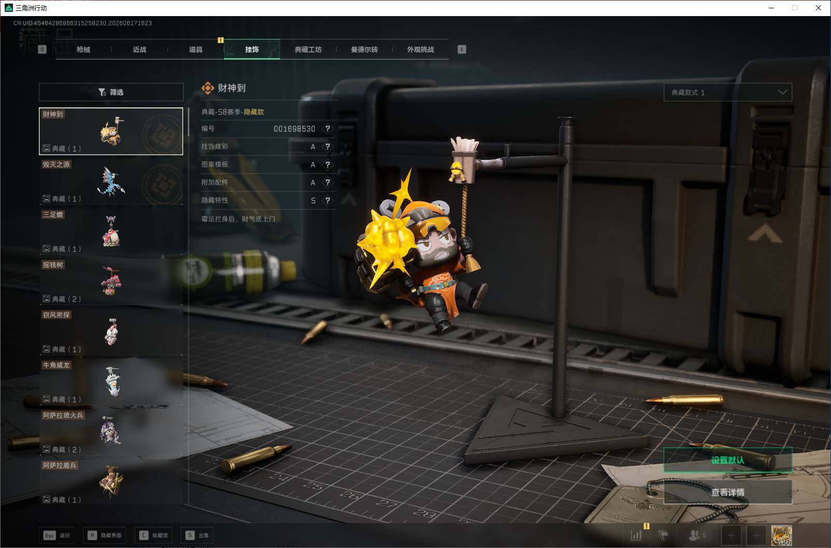
Task: Expand the 典藏款式 1 dropdown
Action: 728,92
